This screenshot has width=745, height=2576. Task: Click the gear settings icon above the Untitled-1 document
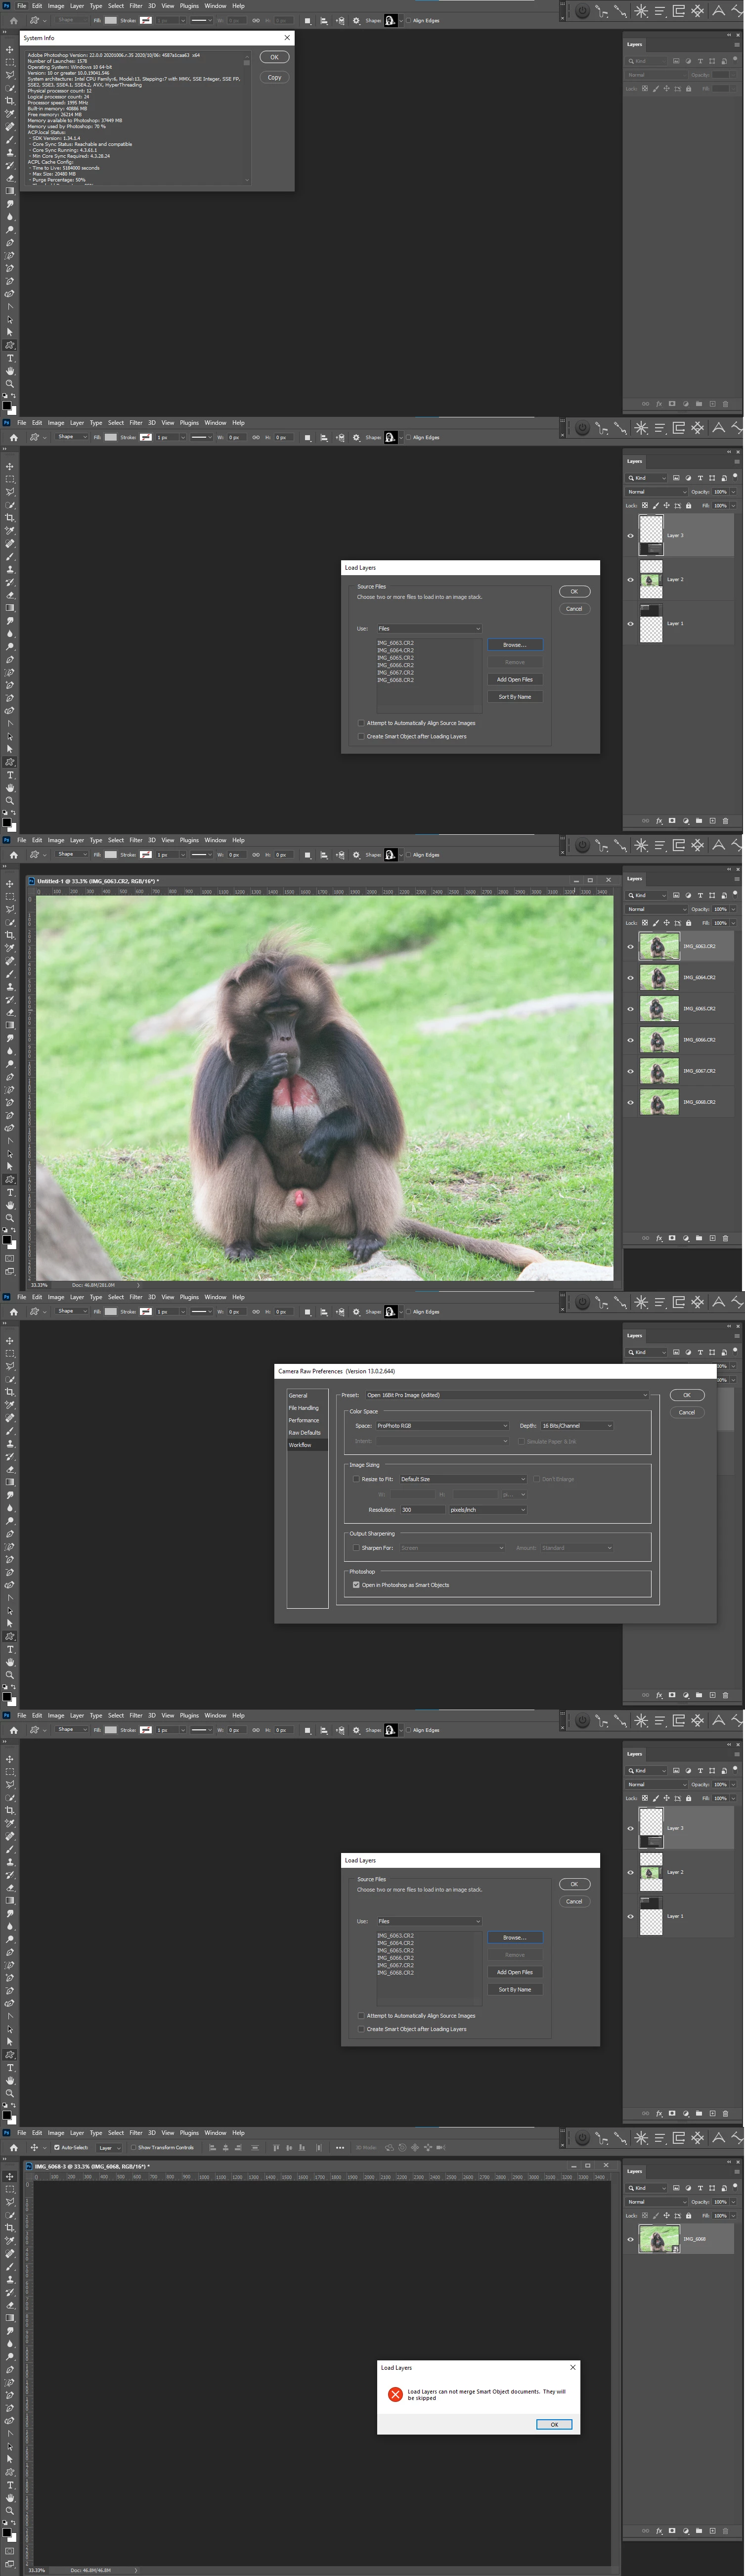pyautogui.click(x=356, y=854)
